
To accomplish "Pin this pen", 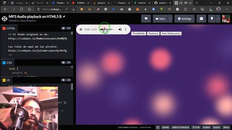I will point(212,18).
